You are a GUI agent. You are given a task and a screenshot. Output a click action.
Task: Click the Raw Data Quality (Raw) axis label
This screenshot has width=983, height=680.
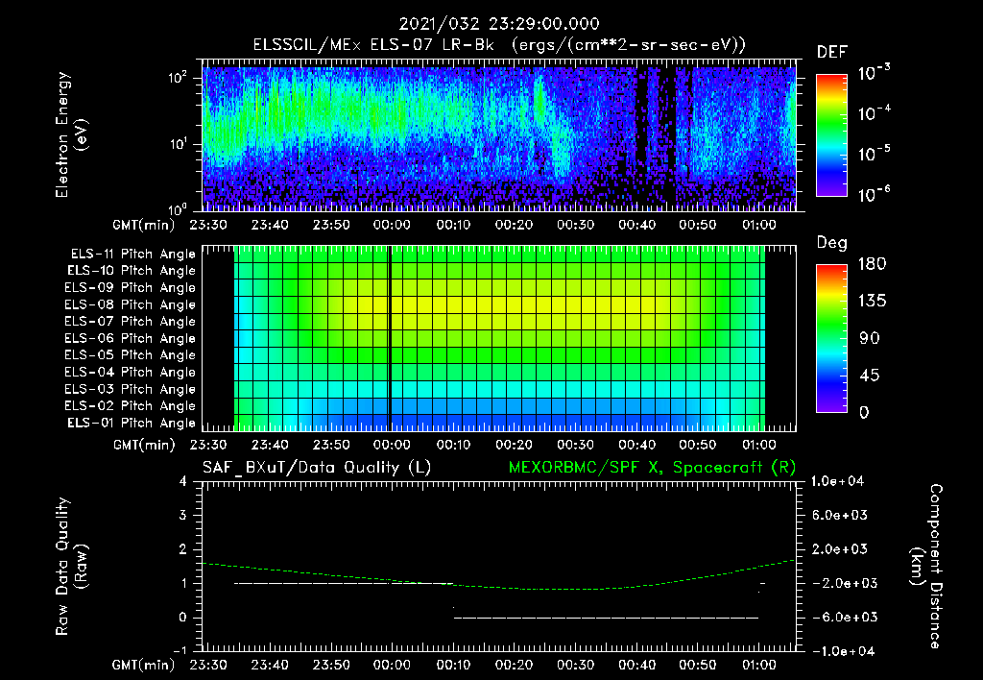pos(71,567)
